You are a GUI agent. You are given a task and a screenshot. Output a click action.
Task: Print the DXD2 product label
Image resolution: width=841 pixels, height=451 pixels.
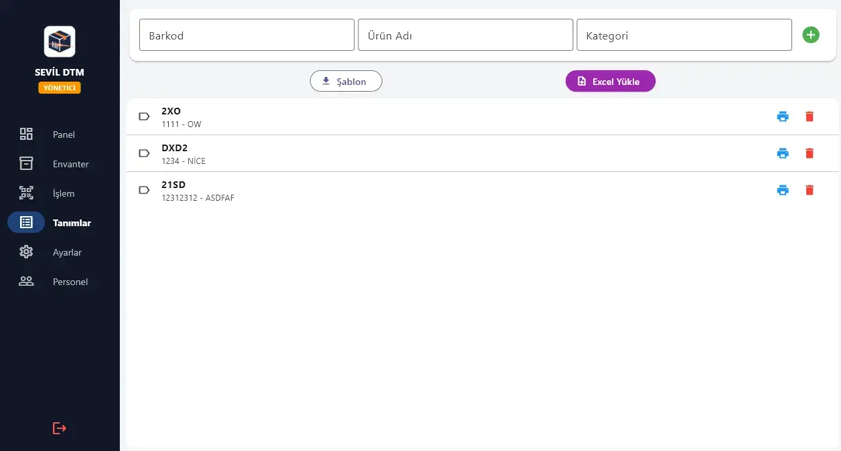tap(782, 153)
